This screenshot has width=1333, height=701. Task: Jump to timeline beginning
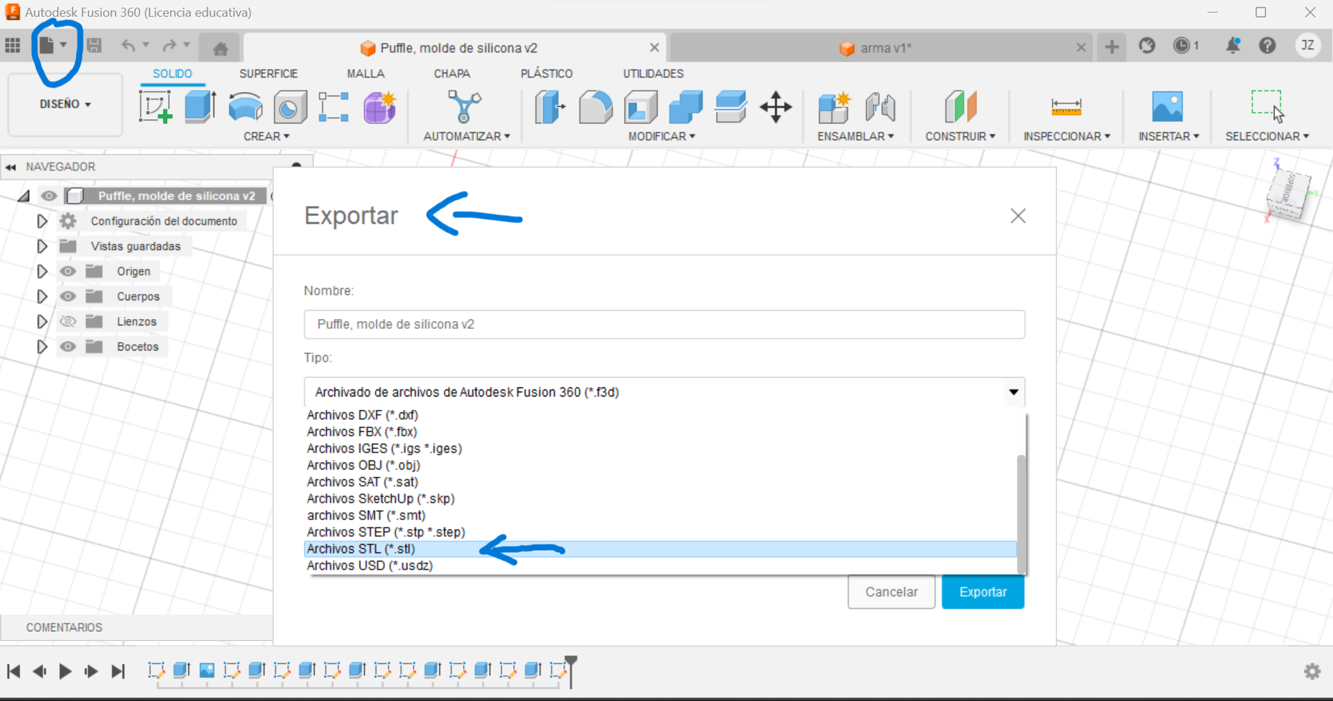coord(13,671)
